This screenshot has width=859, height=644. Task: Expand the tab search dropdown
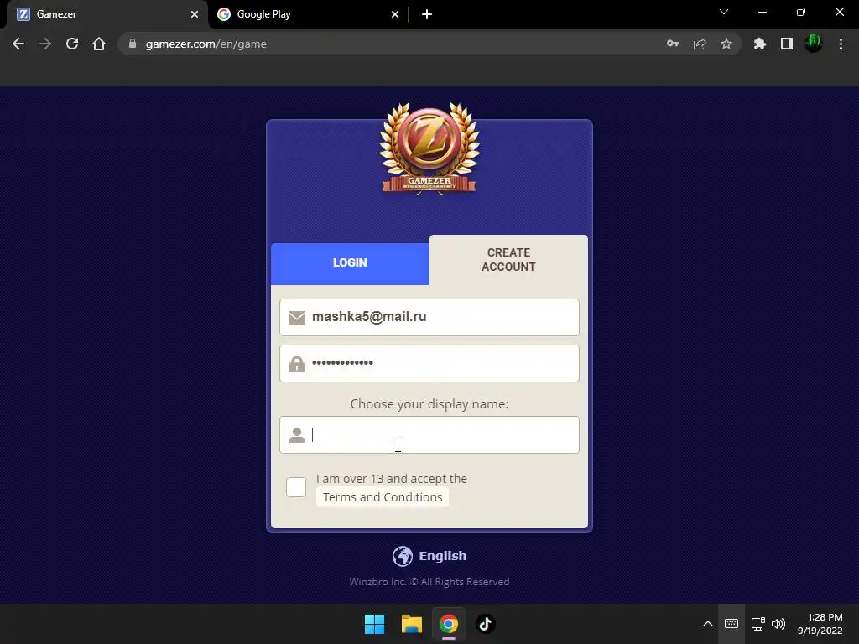724,12
